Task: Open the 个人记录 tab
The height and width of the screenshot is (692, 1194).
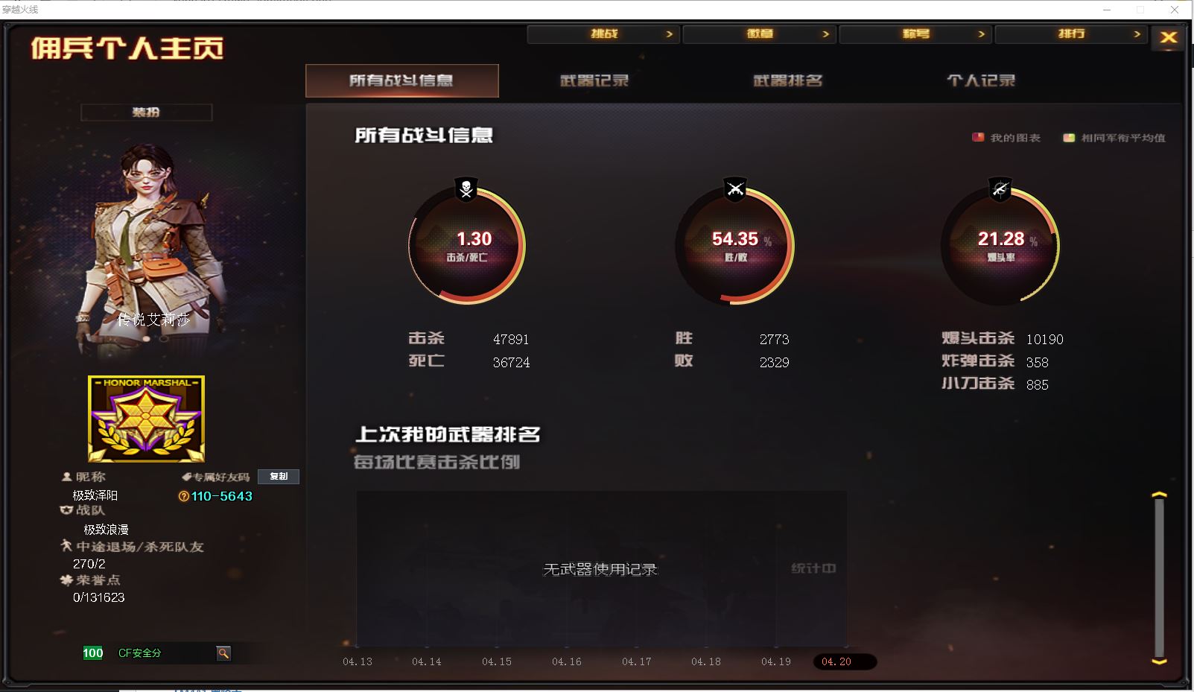Action: pos(981,80)
